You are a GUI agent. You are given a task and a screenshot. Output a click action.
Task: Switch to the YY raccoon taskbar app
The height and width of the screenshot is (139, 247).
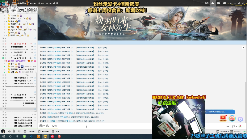(x=45, y=137)
